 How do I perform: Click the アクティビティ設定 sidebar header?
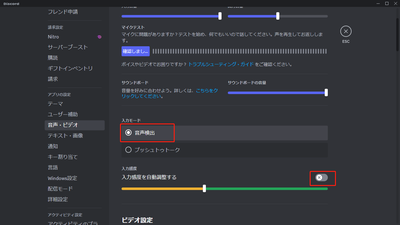[x=65, y=215]
